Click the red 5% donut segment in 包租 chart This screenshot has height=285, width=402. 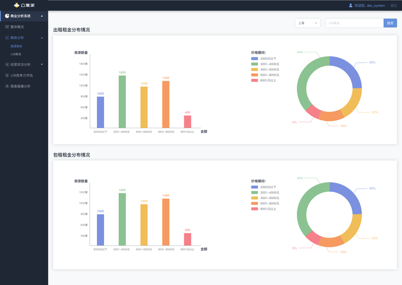tap(314, 237)
